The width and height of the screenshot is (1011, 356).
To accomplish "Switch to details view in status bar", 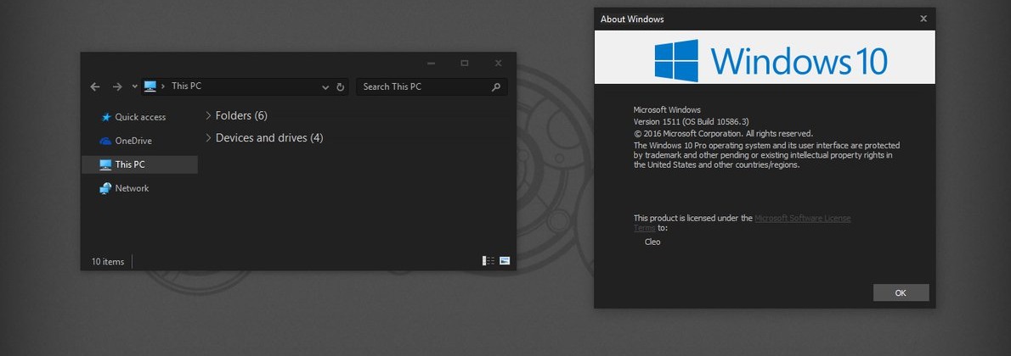I will coord(489,261).
